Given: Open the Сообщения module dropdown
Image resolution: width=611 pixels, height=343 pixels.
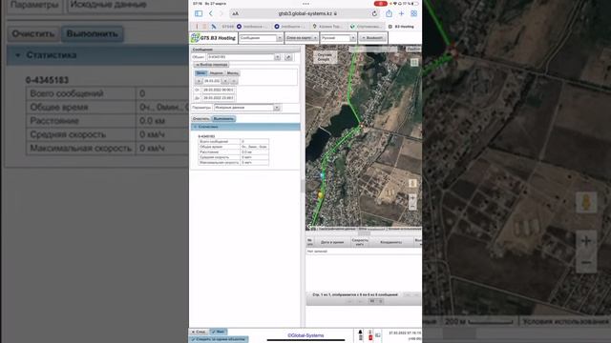Looking at the screenshot, I should click(261, 38).
